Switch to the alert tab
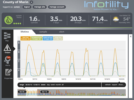 pyautogui.click(x=62, y=32)
